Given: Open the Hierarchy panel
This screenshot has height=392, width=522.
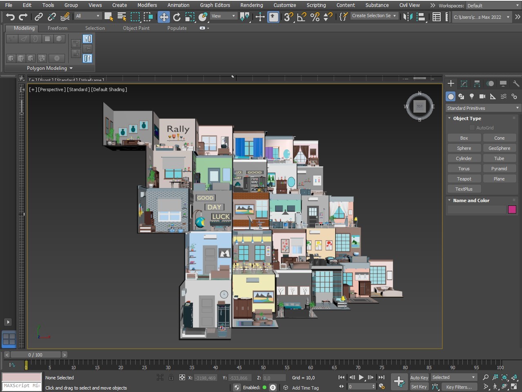Looking at the screenshot, I should (477, 84).
